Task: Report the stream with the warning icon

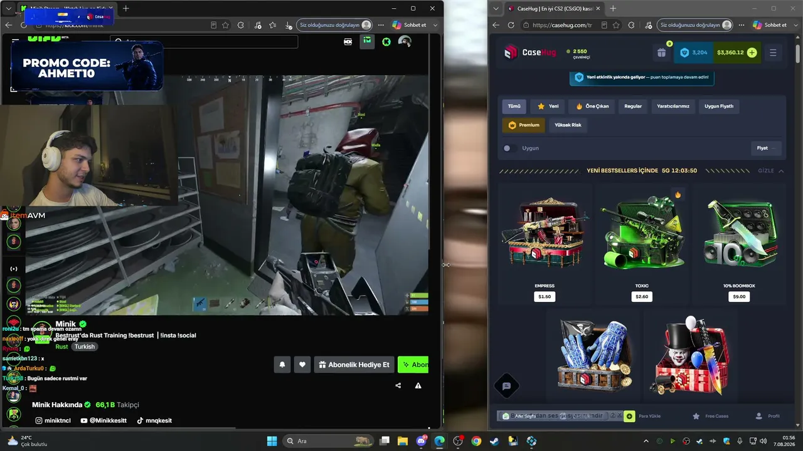Action: click(418, 385)
